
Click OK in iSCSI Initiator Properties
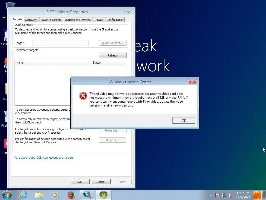click(80, 182)
